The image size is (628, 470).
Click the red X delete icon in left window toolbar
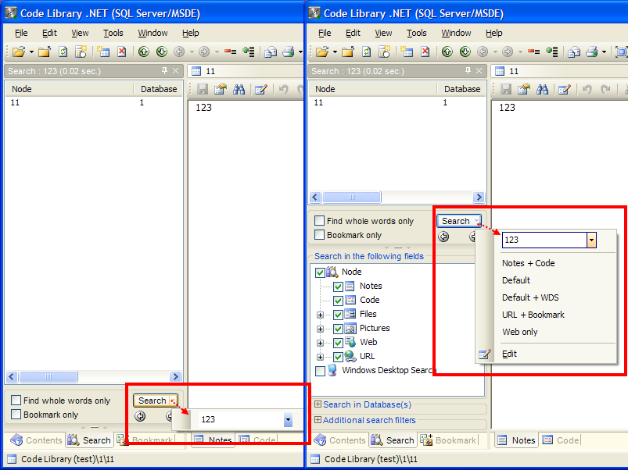(x=122, y=52)
